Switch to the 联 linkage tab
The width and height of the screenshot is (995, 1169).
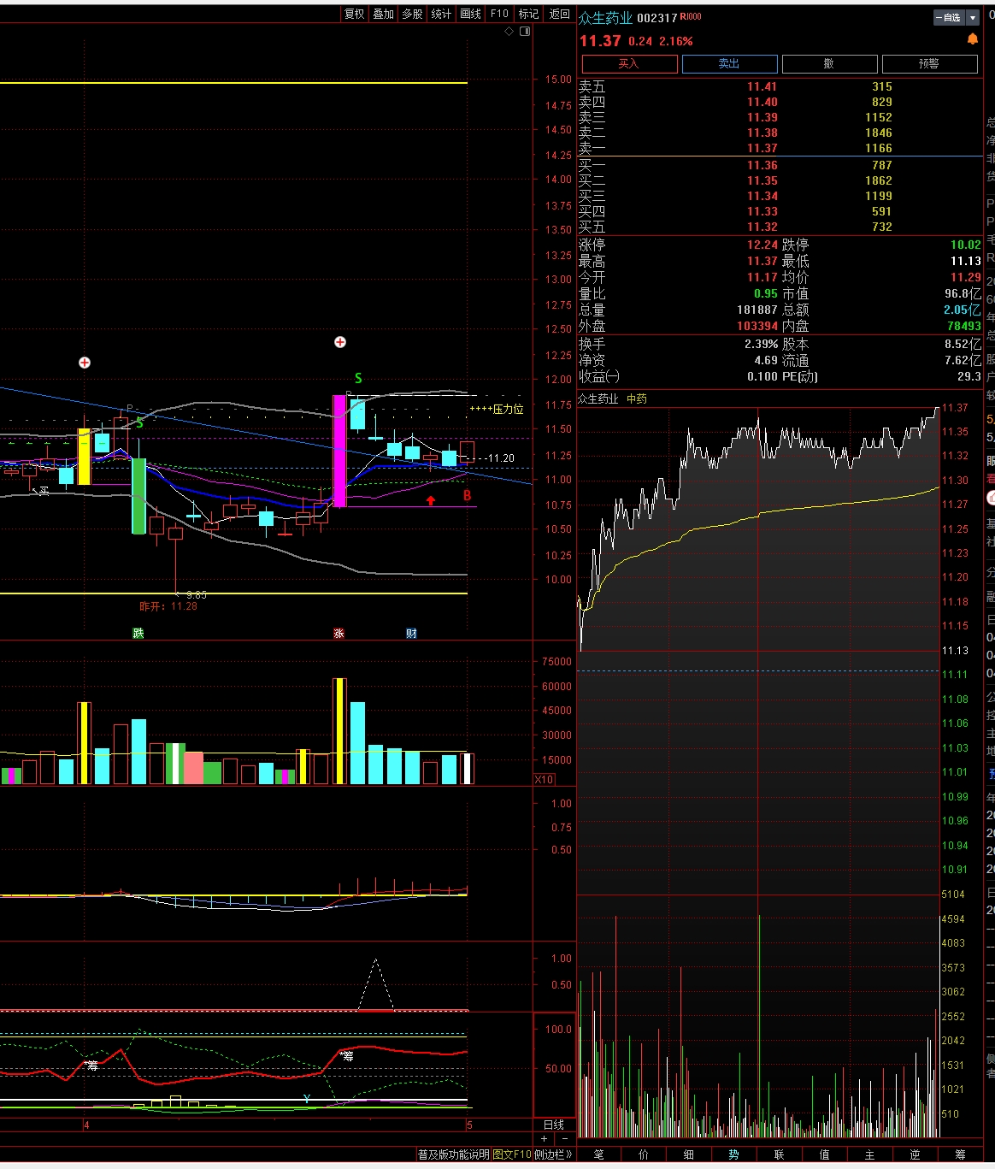779,1154
